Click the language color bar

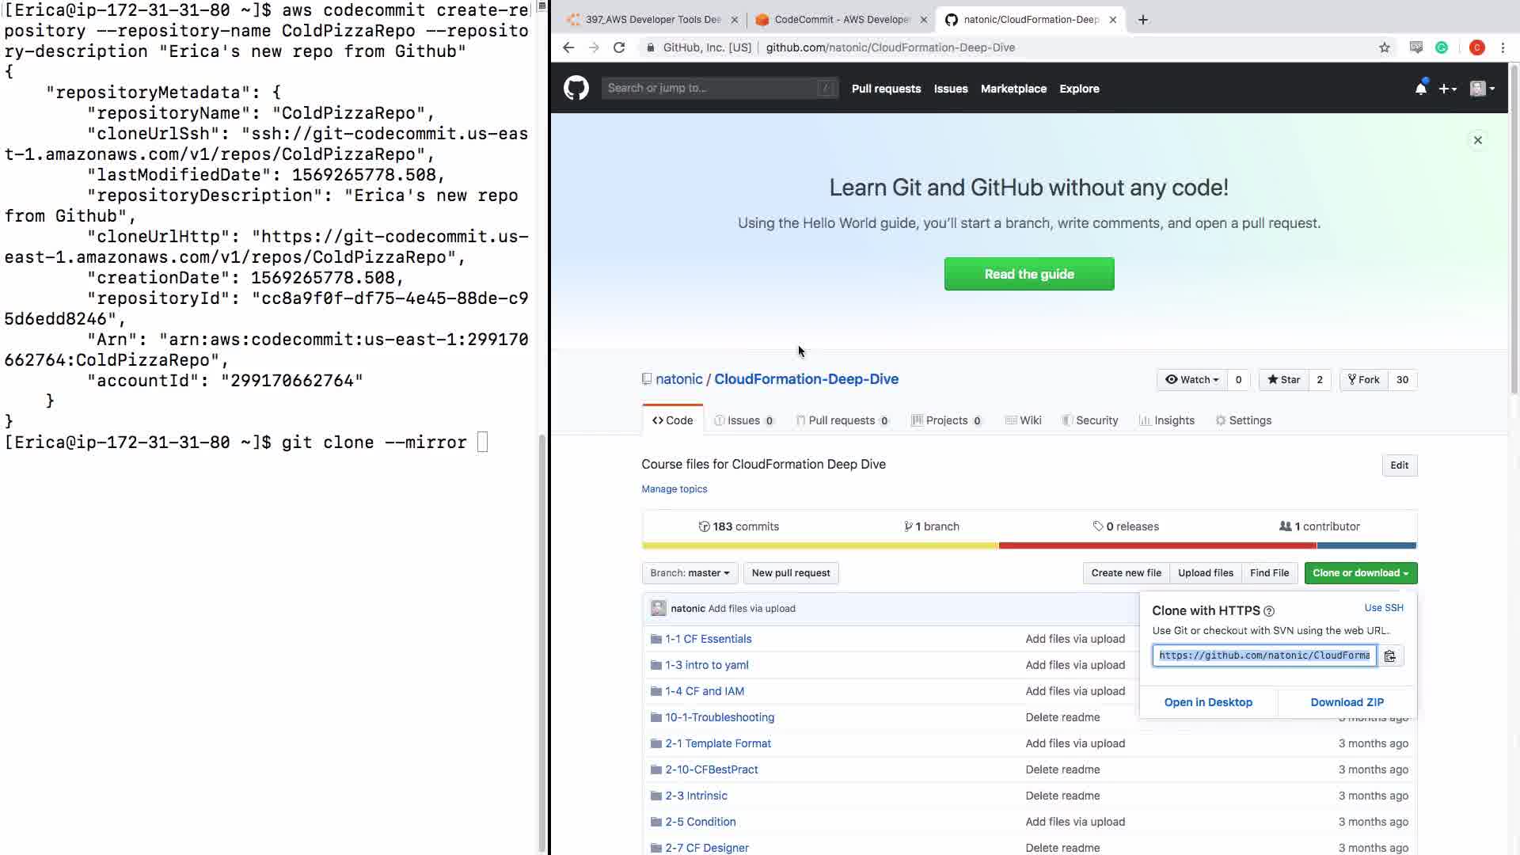[x=1028, y=545]
